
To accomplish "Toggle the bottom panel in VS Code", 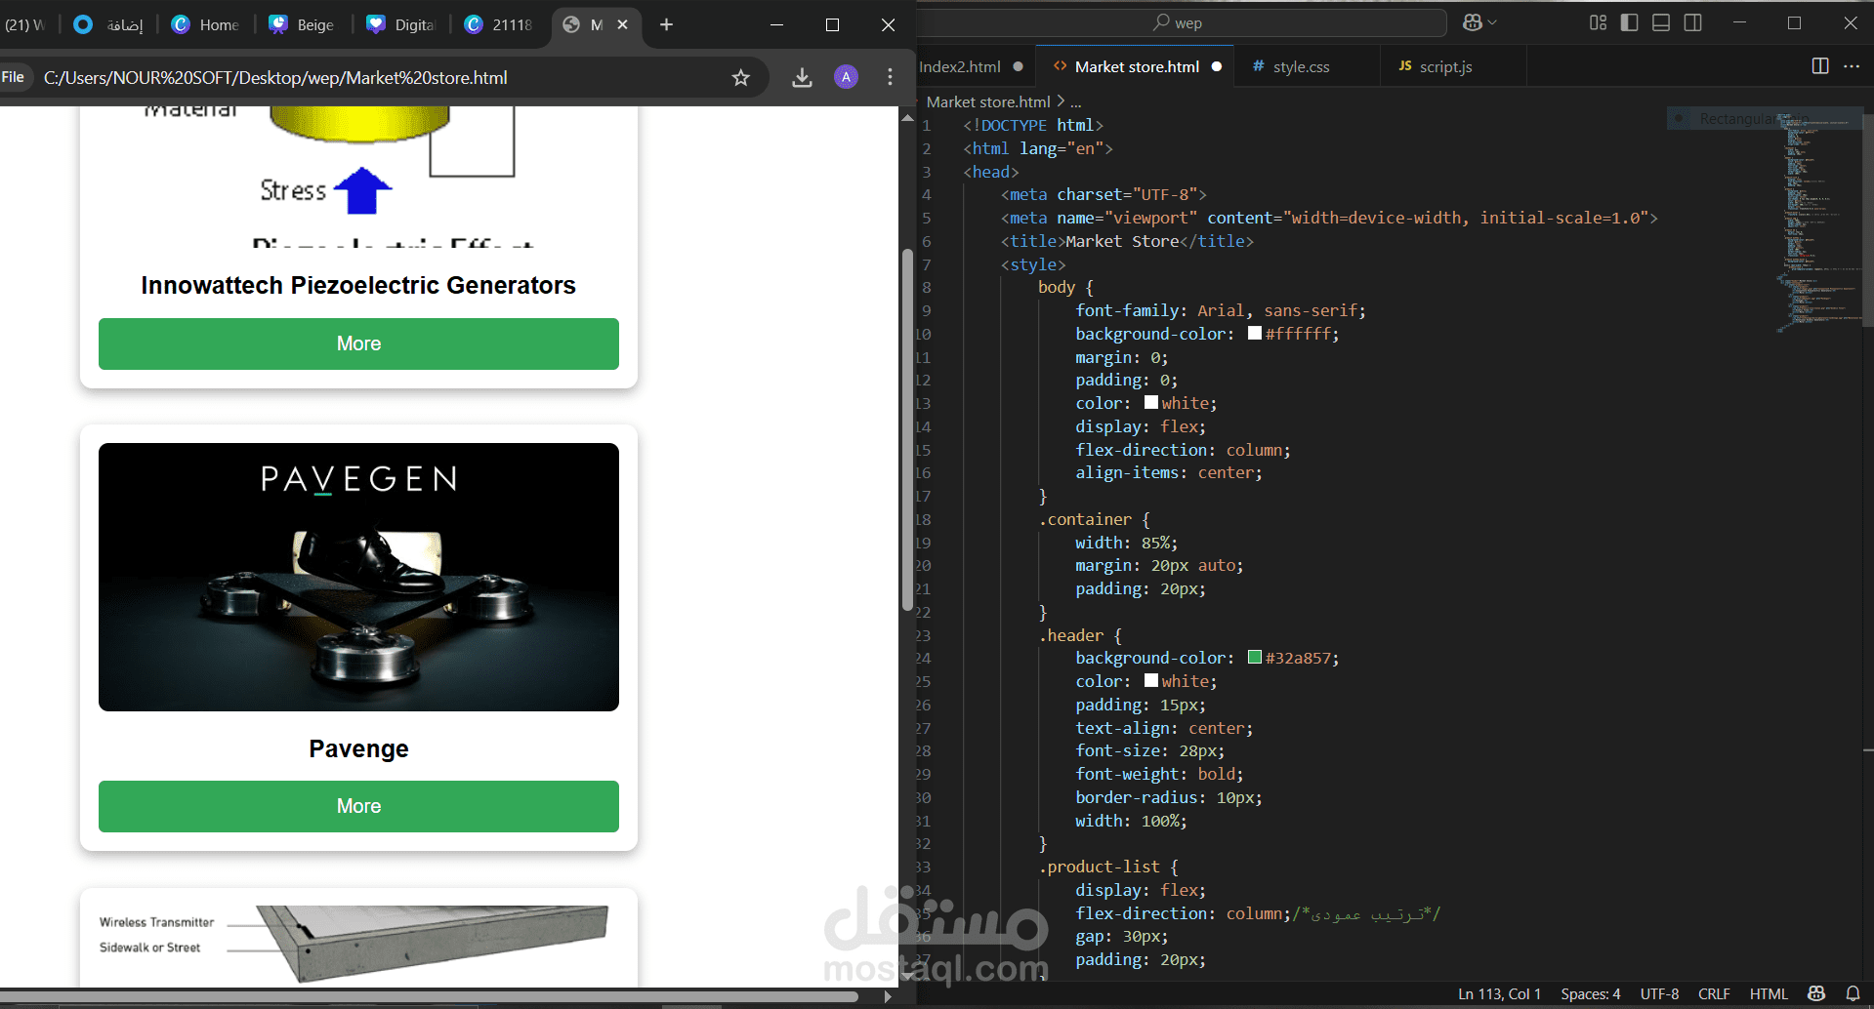I will pos(1661,22).
